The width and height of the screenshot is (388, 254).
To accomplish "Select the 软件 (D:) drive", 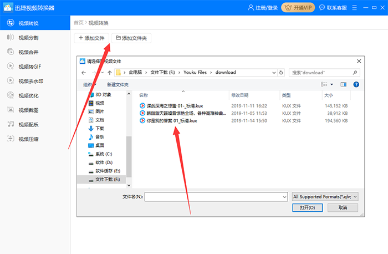I will [104, 162].
